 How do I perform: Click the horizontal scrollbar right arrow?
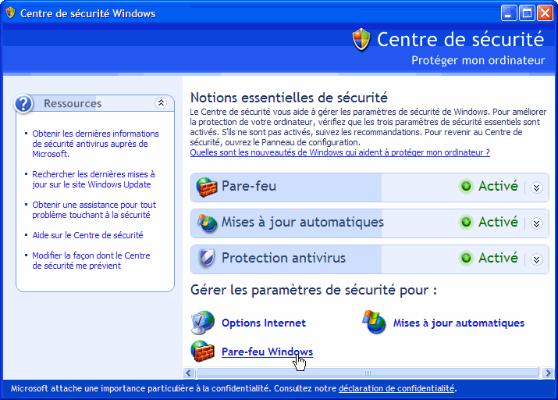pyautogui.click(x=548, y=373)
